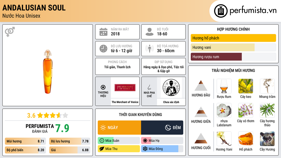Click the Hương cuối pyramid icon
281x158 pixels.
(x=201, y=138)
